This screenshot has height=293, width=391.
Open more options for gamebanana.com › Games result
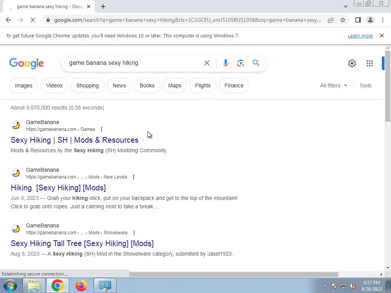pos(101,129)
